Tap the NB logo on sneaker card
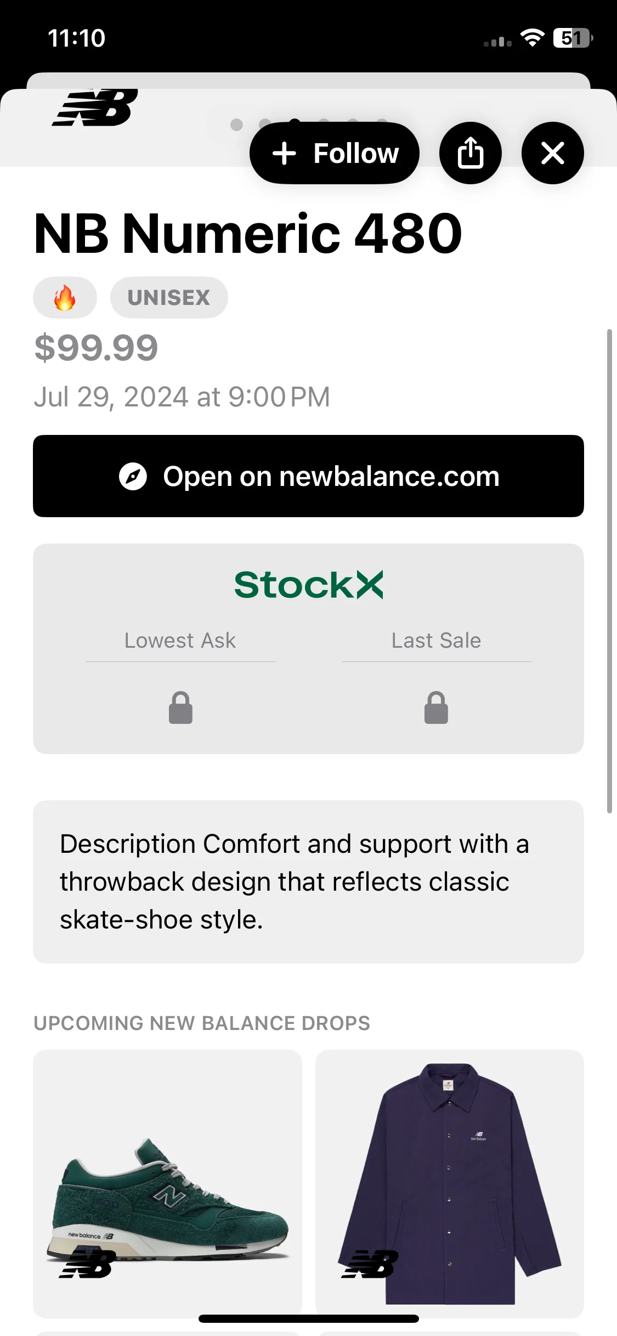 point(88,1264)
